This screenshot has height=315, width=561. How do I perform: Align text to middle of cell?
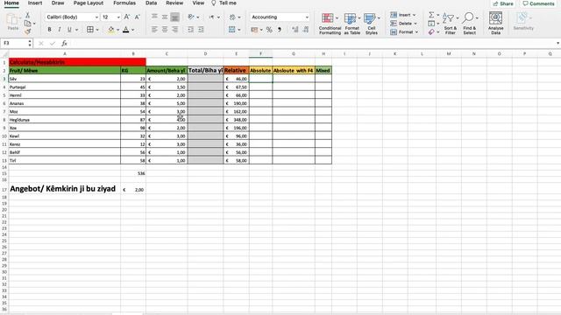click(x=165, y=17)
